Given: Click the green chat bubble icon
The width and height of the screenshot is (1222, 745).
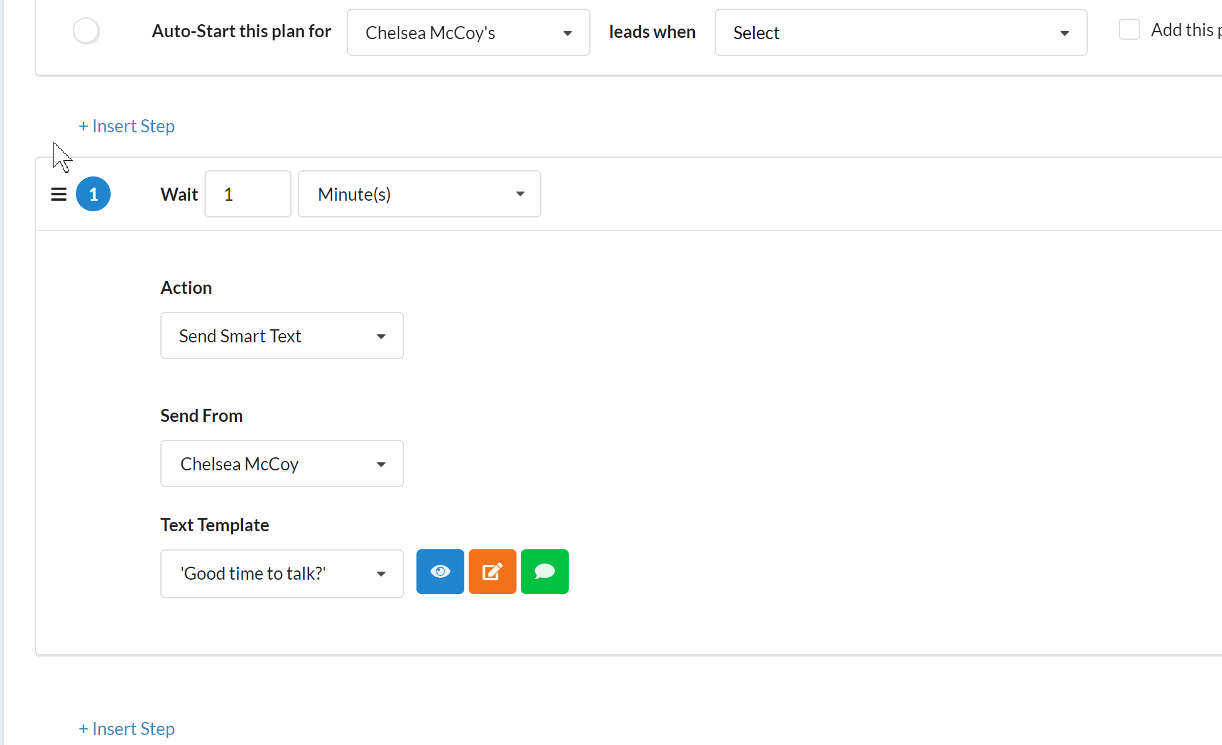Looking at the screenshot, I should pyautogui.click(x=544, y=572).
